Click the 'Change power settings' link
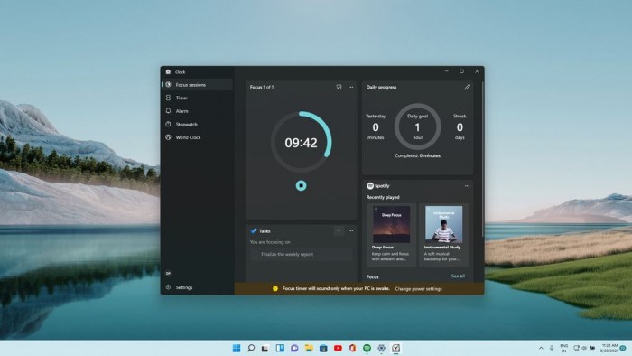 tap(418, 288)
